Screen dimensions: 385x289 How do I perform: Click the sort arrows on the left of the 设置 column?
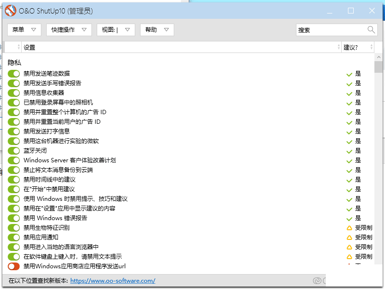19,47
